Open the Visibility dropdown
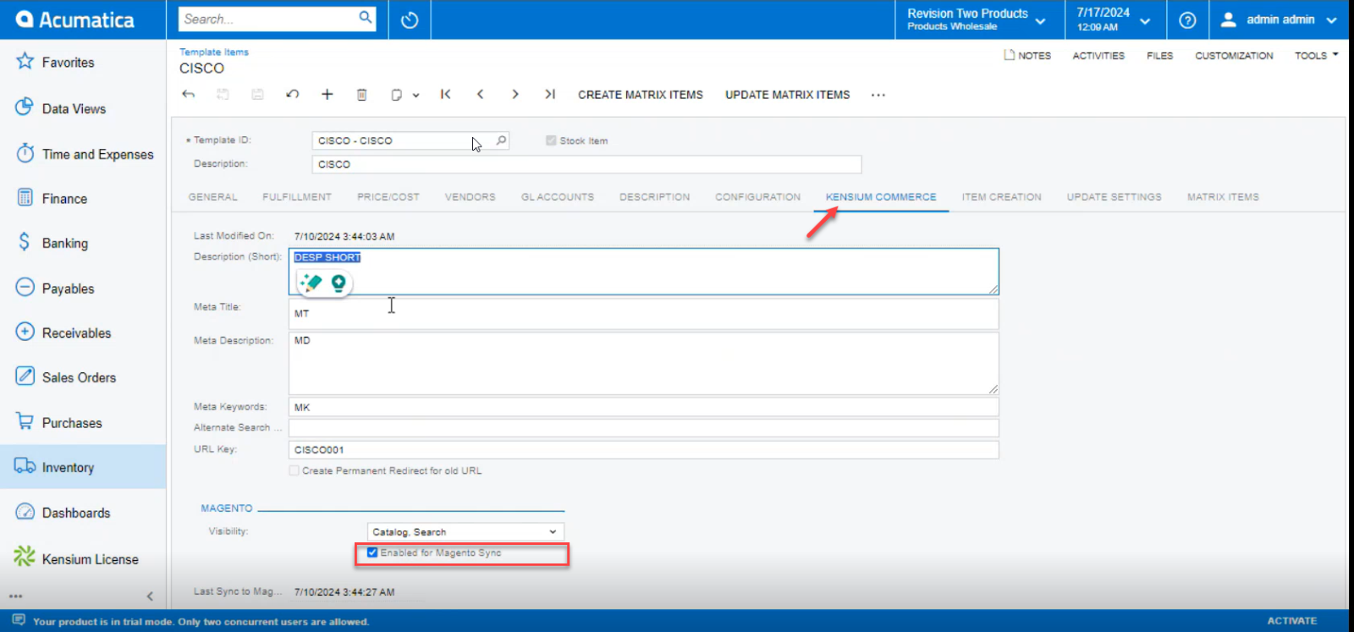Screen dimensions: 1354x632 [x=465, y=531]
